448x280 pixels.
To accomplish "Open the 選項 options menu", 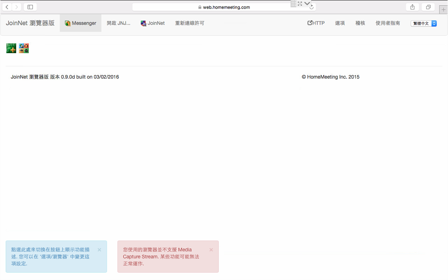I will point(340,23).
